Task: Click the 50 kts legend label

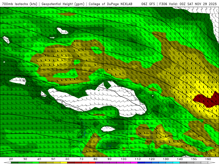Action: point(53,159)
